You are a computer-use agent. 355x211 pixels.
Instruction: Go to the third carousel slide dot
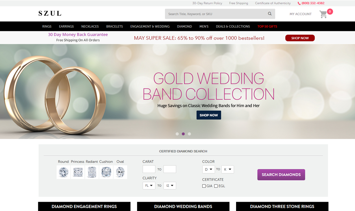pos(189,134)
